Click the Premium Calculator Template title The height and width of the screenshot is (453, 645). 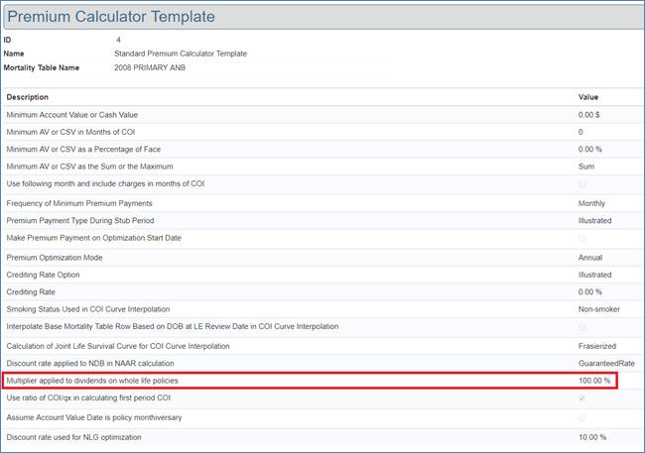[111, 17]
